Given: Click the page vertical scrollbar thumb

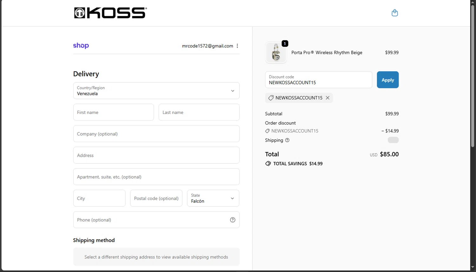Looking at the screenshot, I should [x=473, y=76].
